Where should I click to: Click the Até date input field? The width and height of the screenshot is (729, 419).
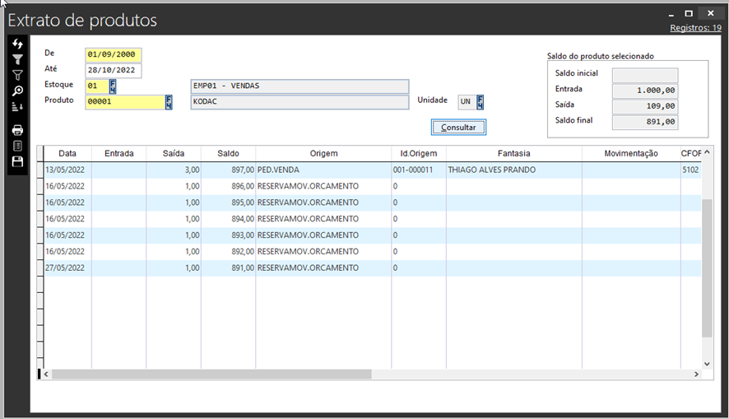113,71
